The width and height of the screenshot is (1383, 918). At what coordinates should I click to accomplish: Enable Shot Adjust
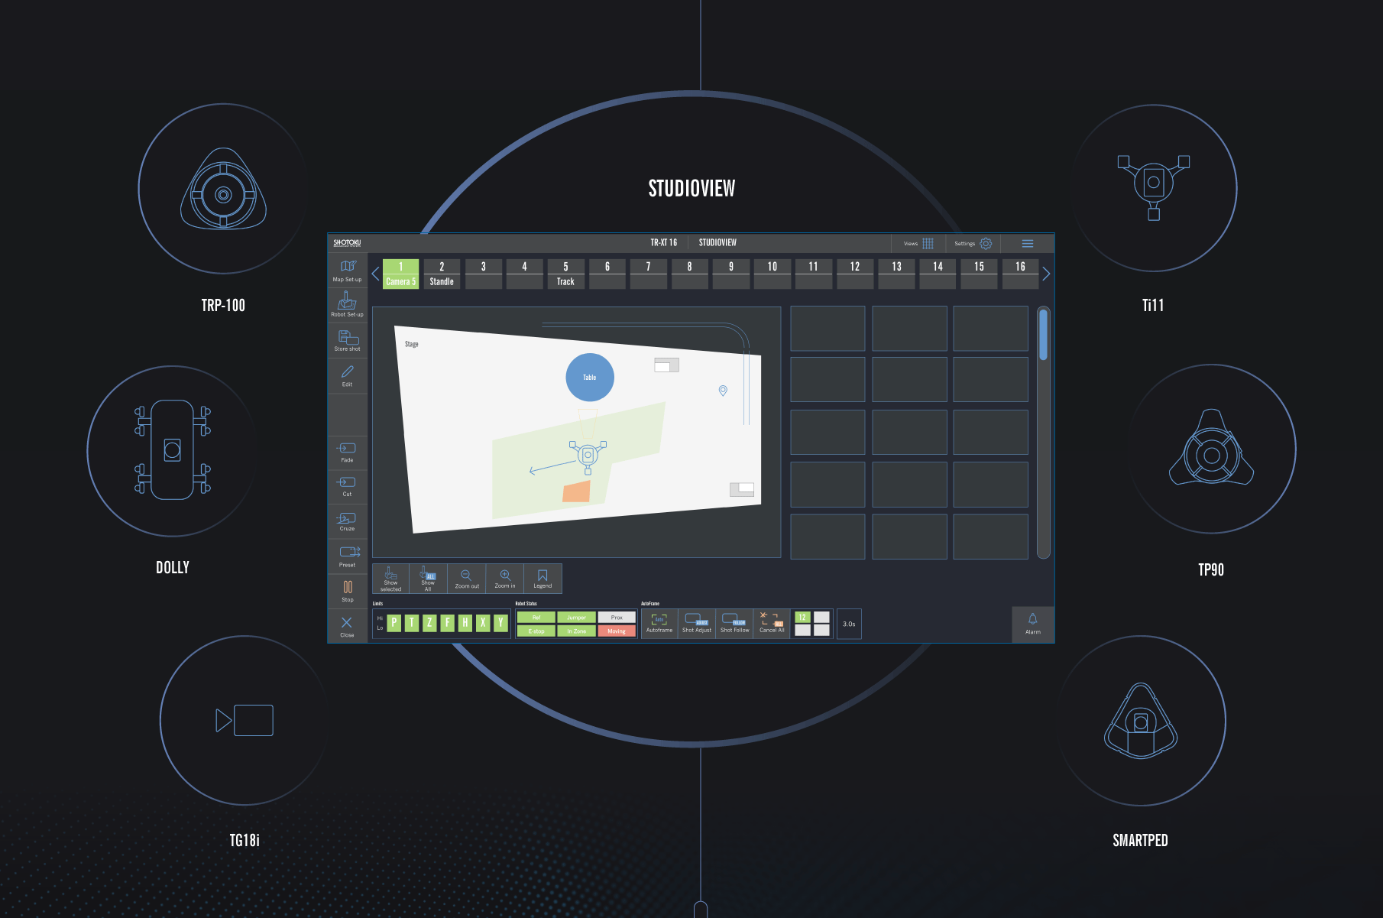(696, 623)
